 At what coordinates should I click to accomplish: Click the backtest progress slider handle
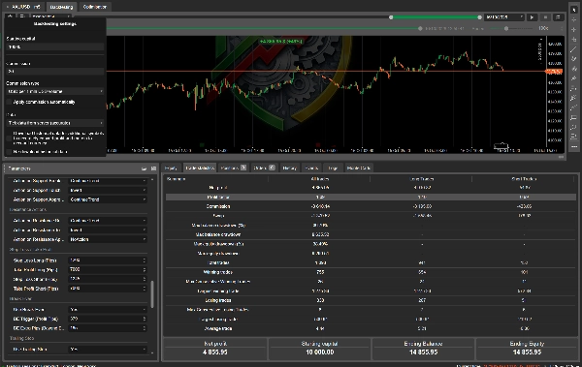point(420,28)
